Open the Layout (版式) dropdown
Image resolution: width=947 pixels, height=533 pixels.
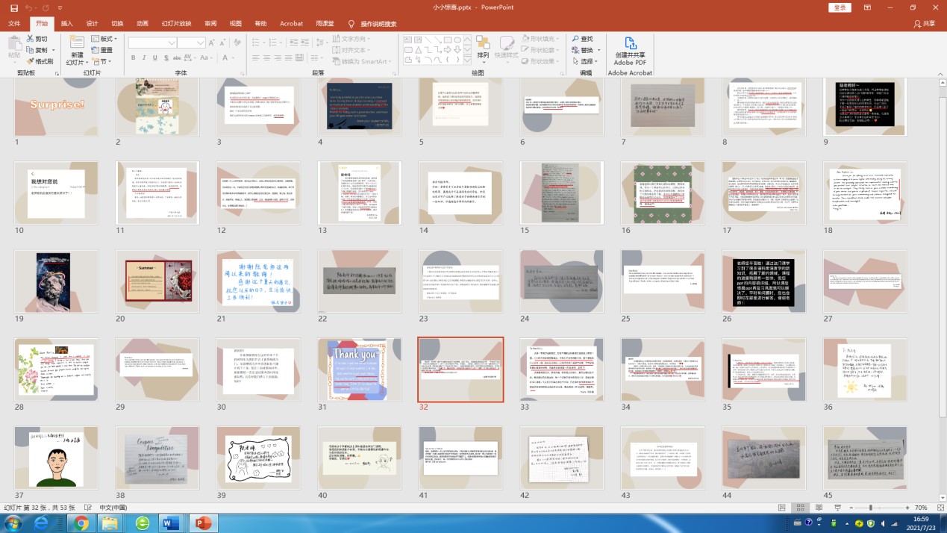tap(104, 39)
